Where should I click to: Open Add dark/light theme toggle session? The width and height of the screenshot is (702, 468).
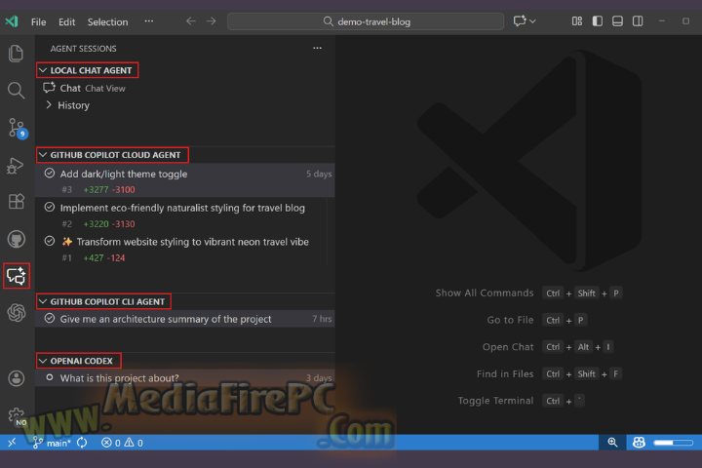(x=185, y=180)
